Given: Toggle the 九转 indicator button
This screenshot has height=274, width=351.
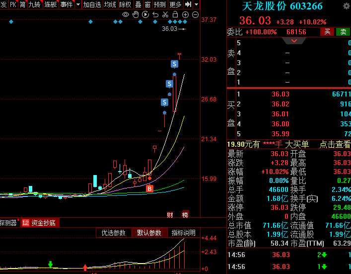Looking at the screenshot, I should 34,4.
